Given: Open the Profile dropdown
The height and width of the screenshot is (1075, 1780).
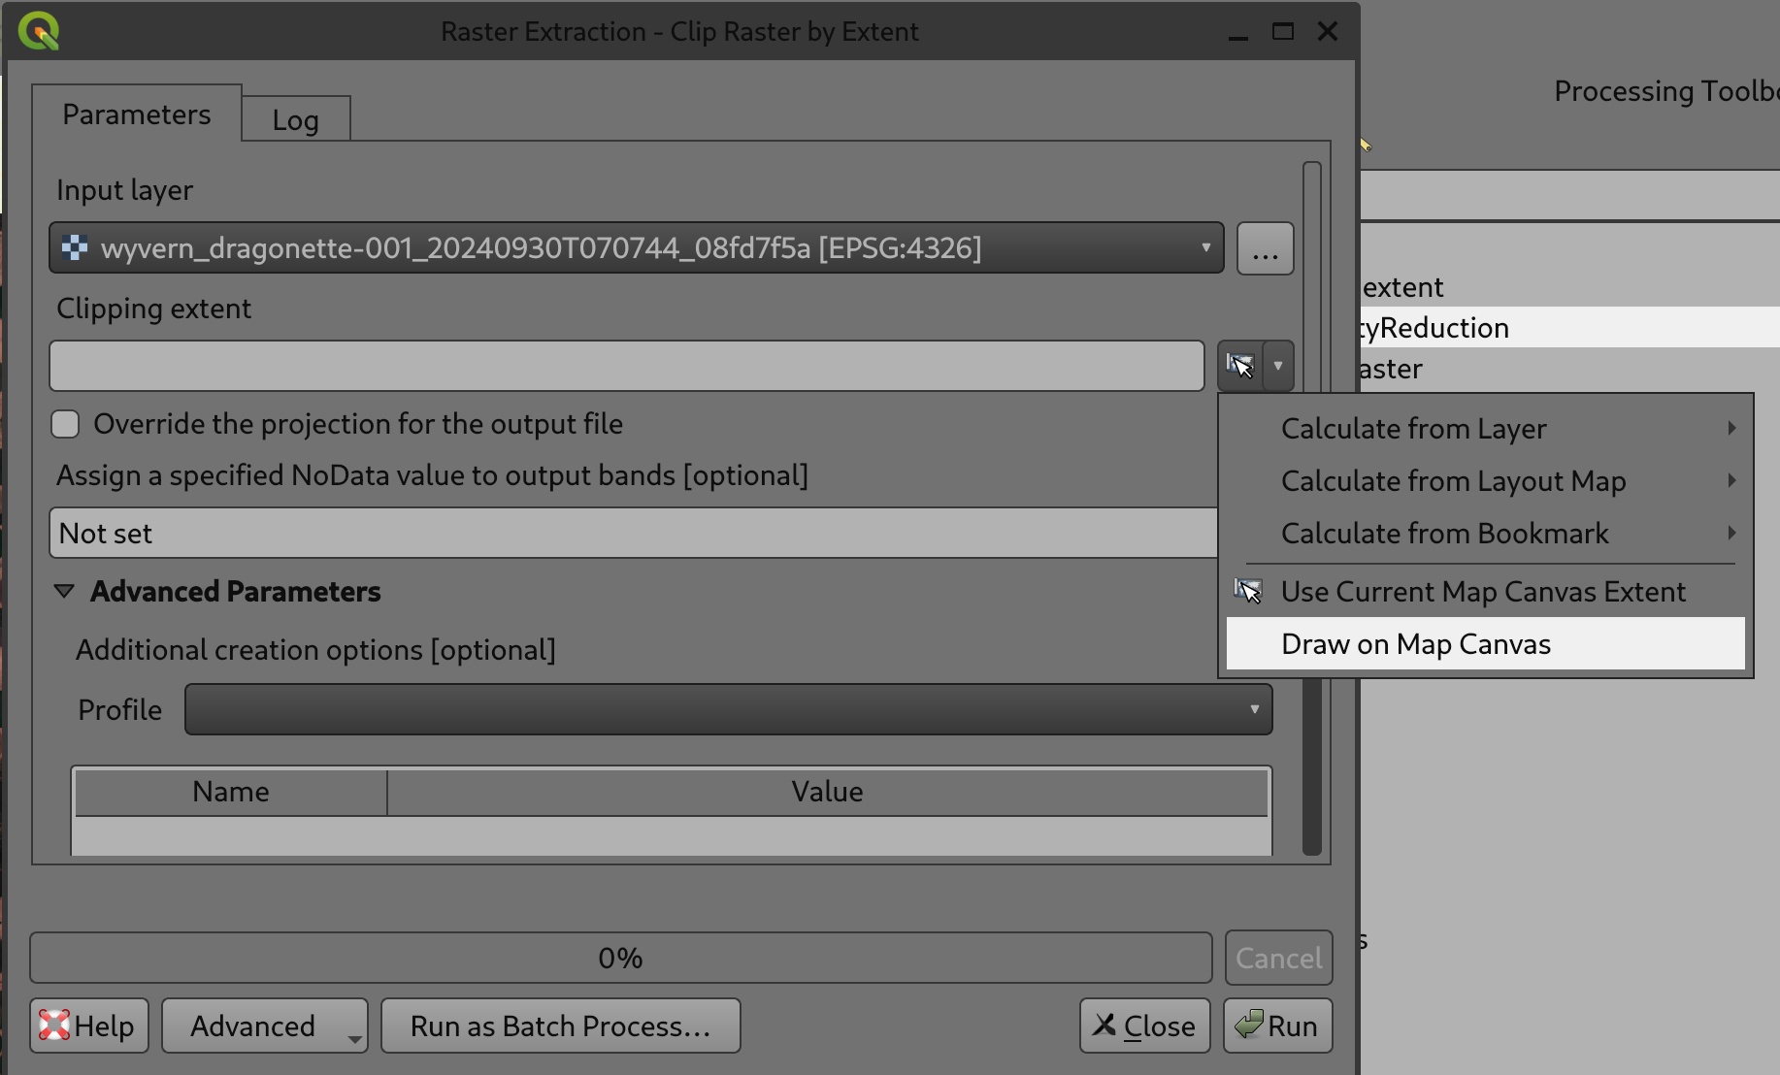Looking at the screenshot, I should (x=1255, y=709).
